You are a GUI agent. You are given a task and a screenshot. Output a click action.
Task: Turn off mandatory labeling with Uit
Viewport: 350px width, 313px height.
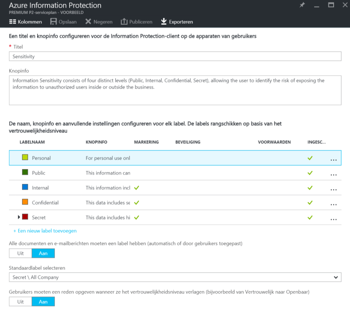[20, 253]
